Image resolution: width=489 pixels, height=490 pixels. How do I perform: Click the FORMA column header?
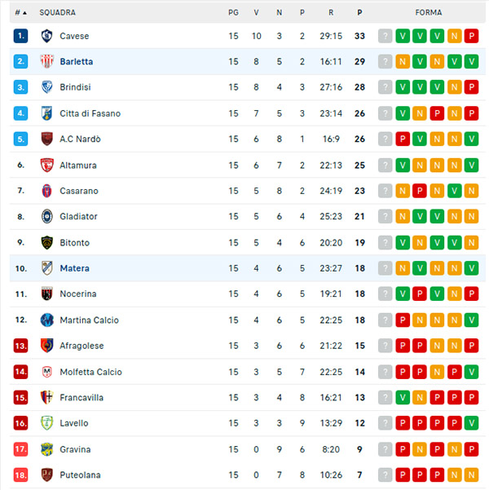pyautogui.click(x=429, y=12)
